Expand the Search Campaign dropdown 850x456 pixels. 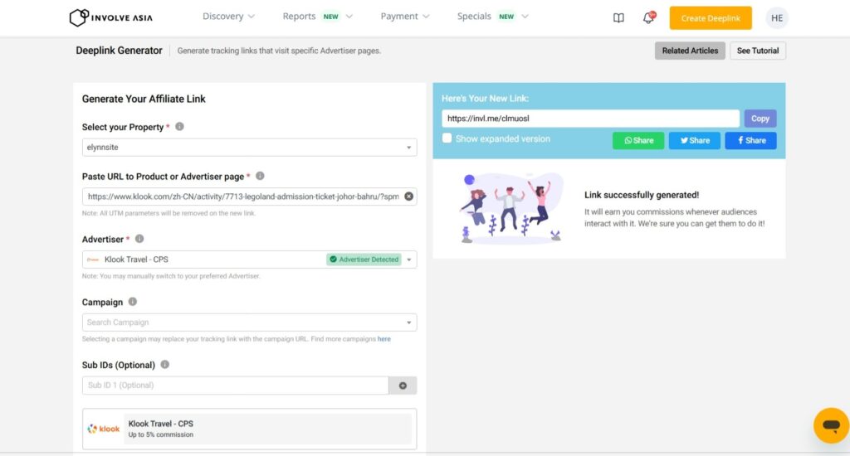[249, 323]
